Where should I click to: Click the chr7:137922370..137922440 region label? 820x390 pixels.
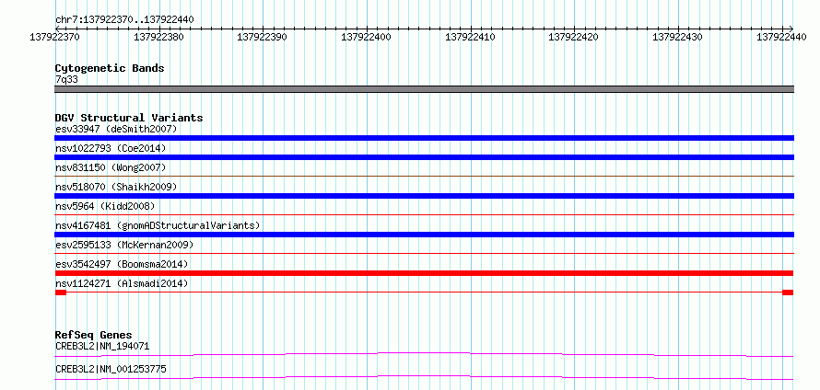coord(124,19)
